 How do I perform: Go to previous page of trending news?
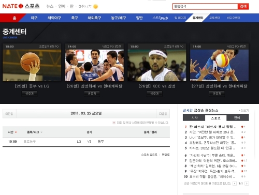point(235,184)
